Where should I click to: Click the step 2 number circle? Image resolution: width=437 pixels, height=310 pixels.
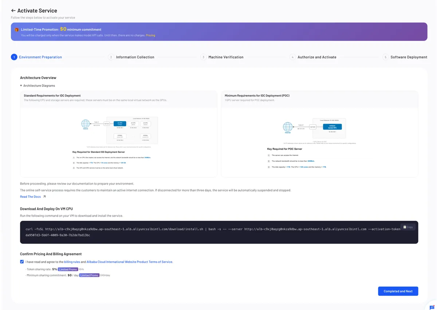point(111,57)
